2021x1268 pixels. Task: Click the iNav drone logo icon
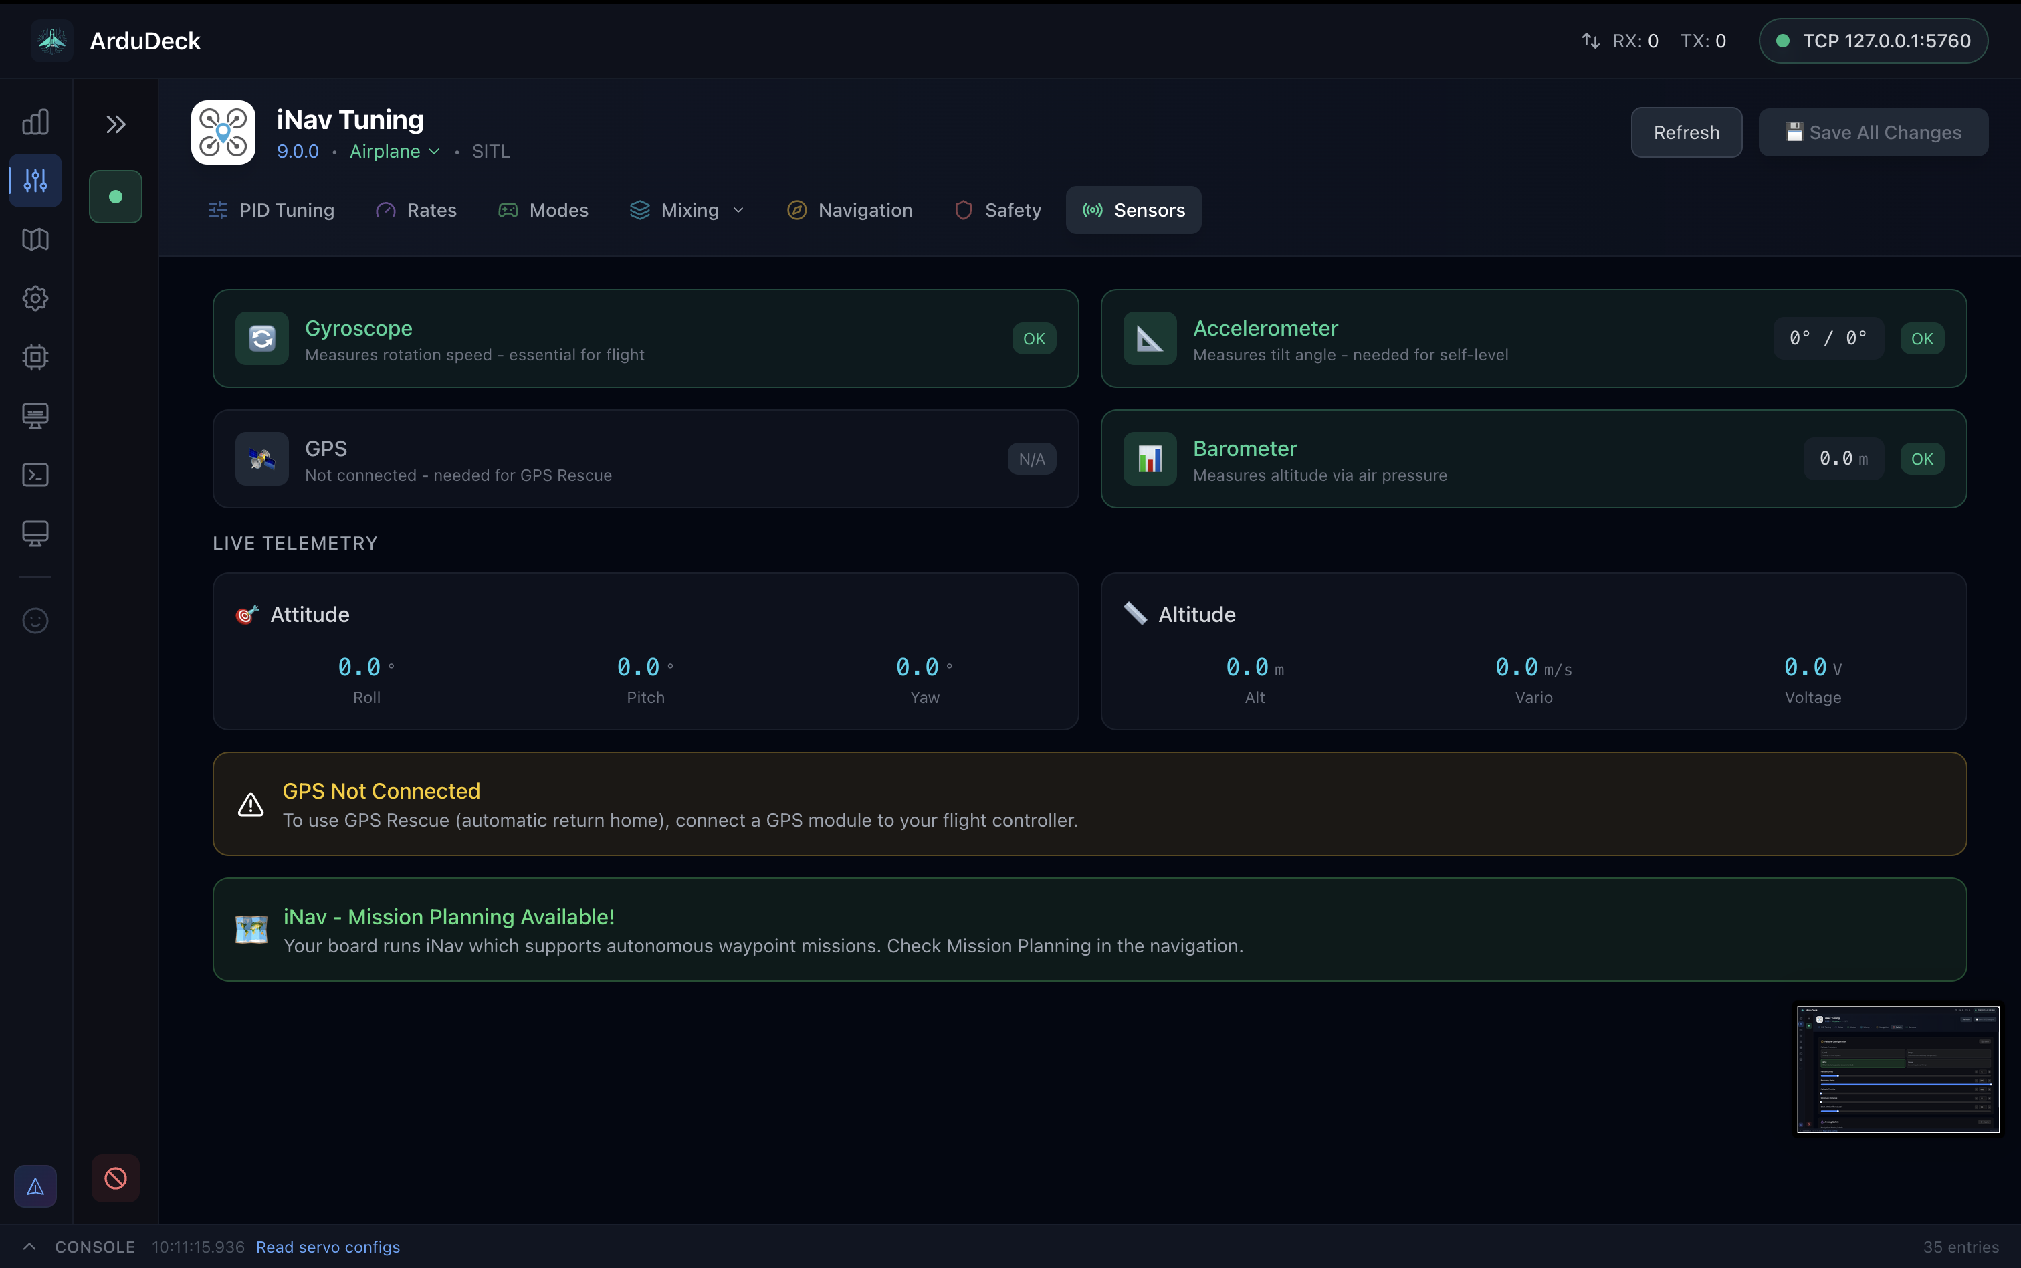(x=223, y=132)
